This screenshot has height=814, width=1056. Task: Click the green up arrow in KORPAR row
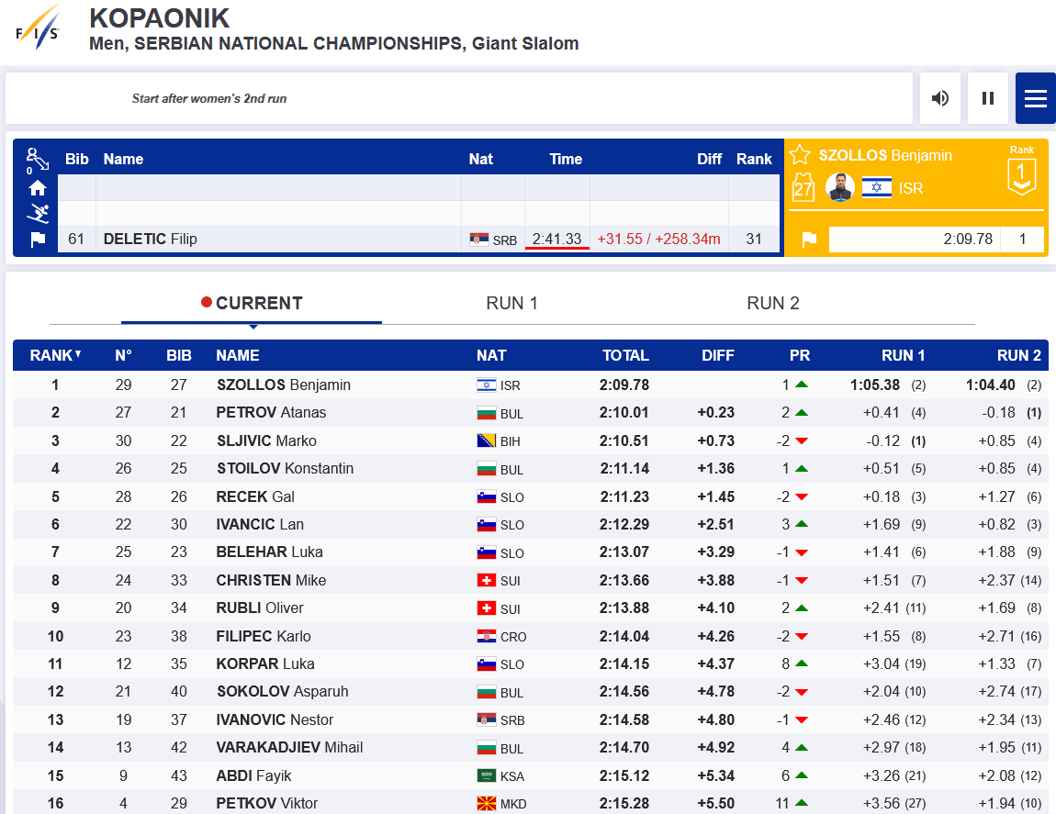tap(802, 663)
